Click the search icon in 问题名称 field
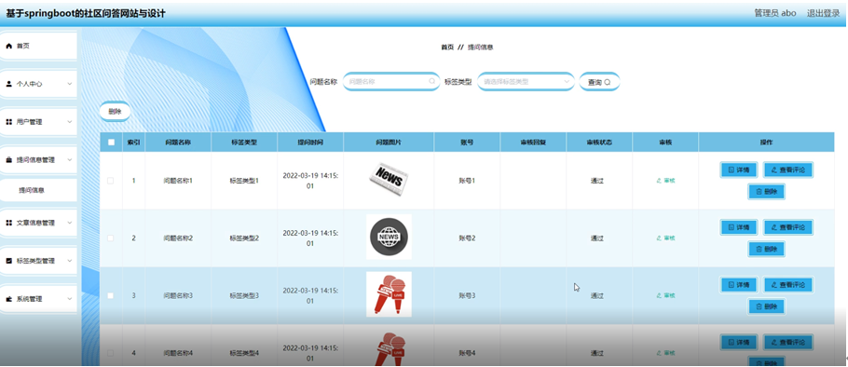Viewport: 848px width, 367px height. [431, 82]
